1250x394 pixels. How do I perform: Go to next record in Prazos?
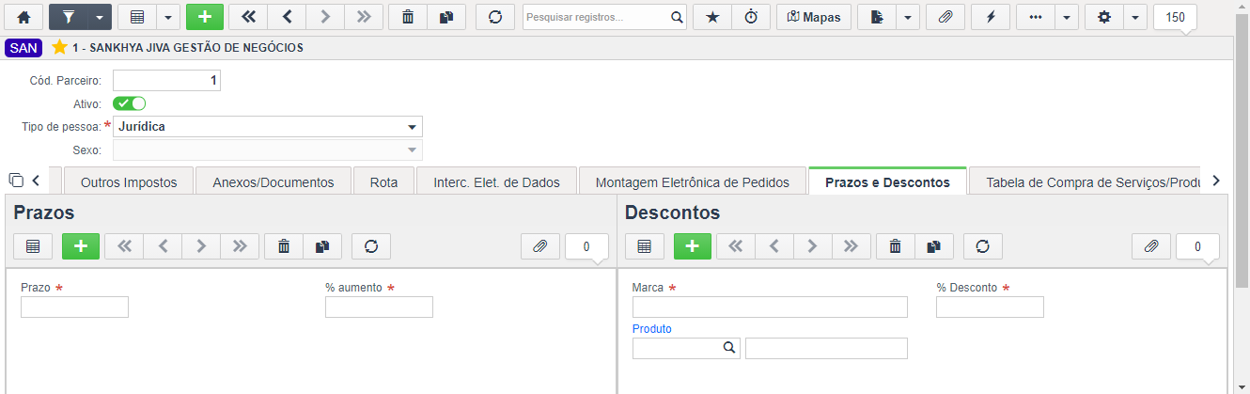click(201, 246)
